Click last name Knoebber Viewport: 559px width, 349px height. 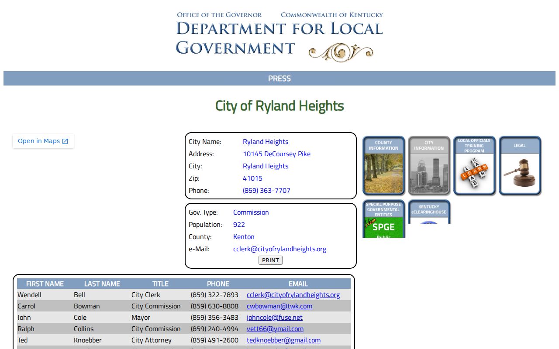pyautogui.click(x=88, y=340)
